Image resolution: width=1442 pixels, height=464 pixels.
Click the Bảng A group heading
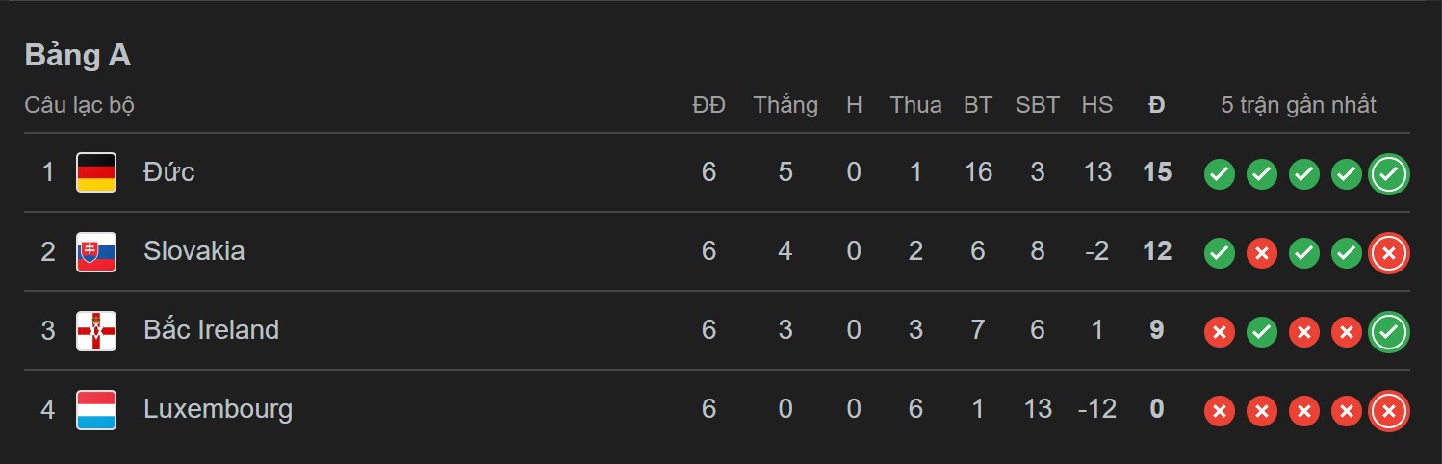tap(77, 56)
